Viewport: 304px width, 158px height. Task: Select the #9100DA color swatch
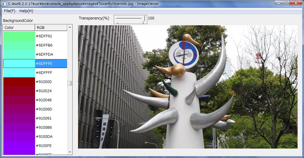(x=19, y=136)
